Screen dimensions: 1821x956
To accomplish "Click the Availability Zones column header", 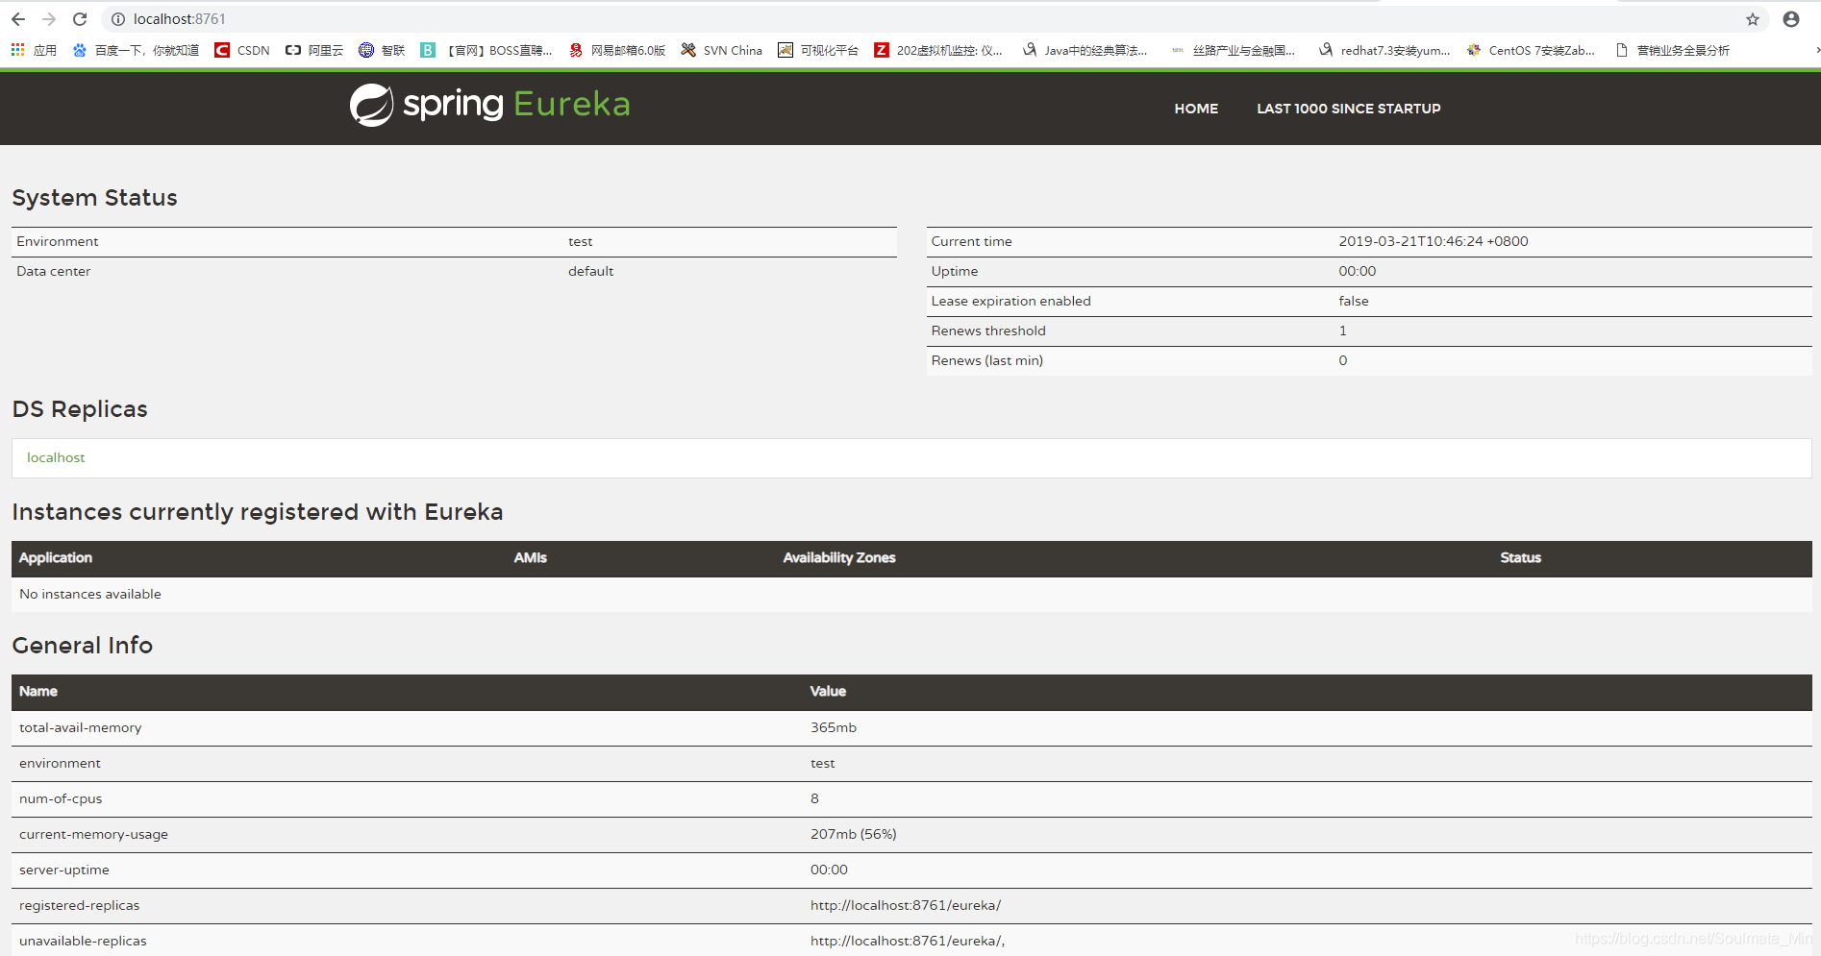I will coord(838,557).
